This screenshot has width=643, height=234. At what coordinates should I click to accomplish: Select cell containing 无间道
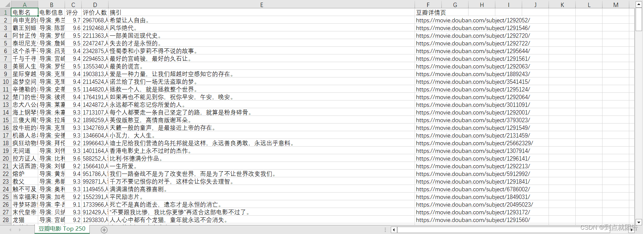click(x=24, y=151)
